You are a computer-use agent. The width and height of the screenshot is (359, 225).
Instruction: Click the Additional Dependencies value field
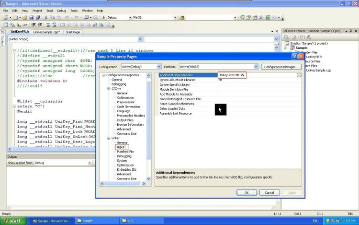pos(257,75)
